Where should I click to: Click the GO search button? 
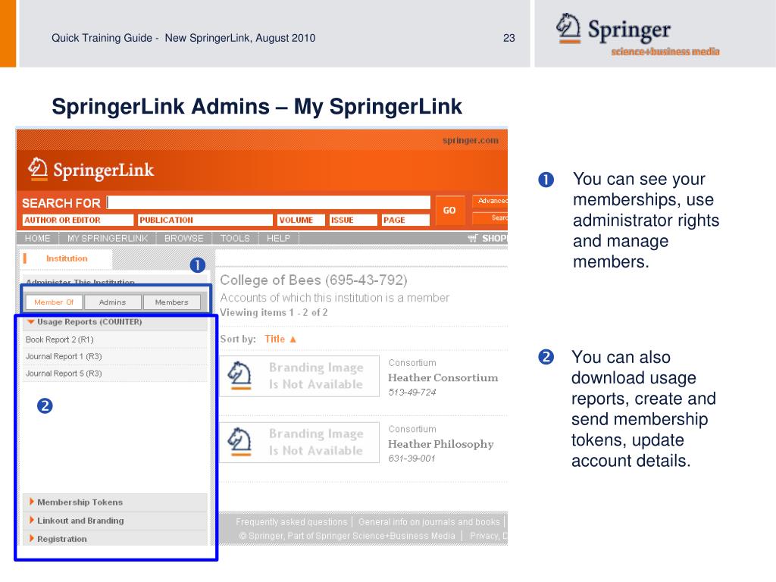(449, 211)
